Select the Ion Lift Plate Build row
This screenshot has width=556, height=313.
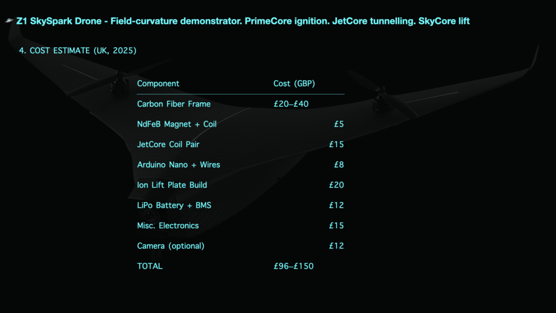[241, 185]
